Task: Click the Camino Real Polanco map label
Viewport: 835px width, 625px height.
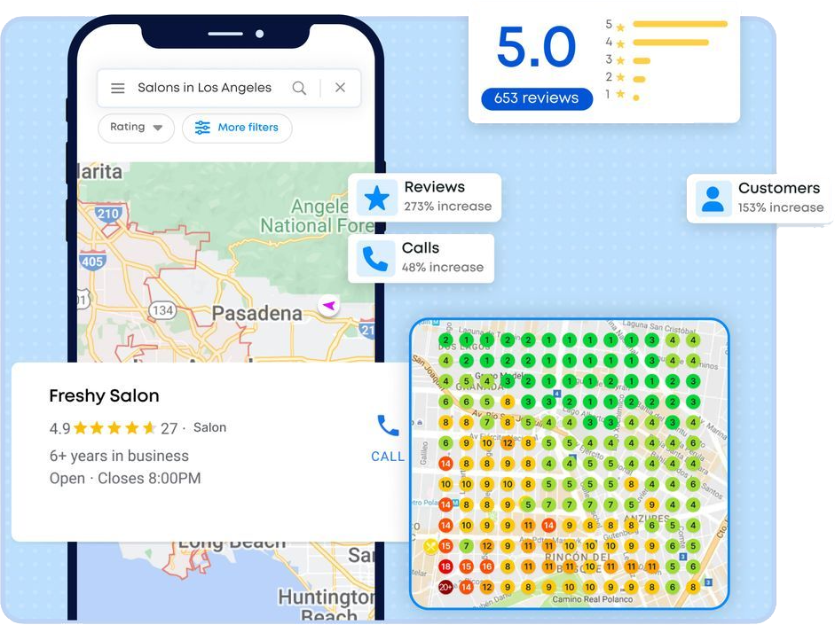Action: 593,599
